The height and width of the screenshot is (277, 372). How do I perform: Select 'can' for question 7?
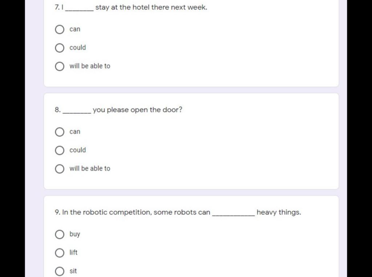[x=60, y=30]
